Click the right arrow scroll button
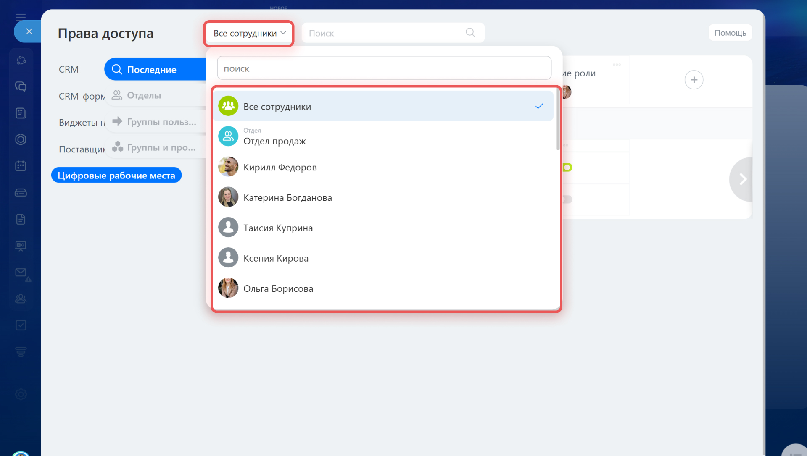Screen dimensions: 807x456 coord(743,179)
